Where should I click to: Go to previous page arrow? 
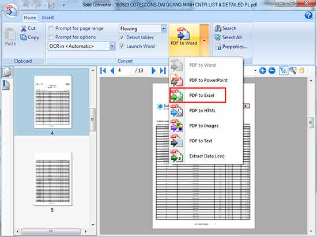click(112, 70)
